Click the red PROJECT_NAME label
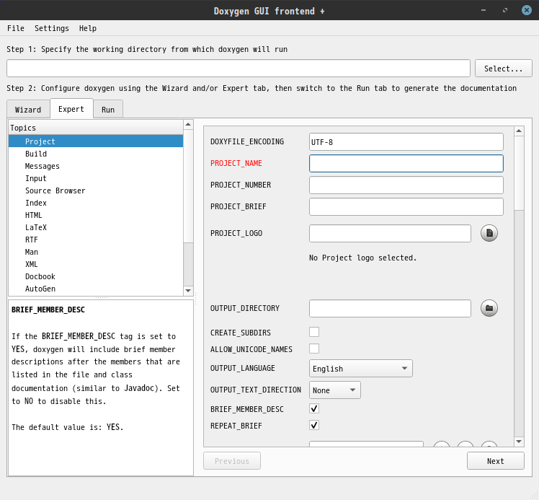Viewport: 539px width, 500px height. [236, 163]
